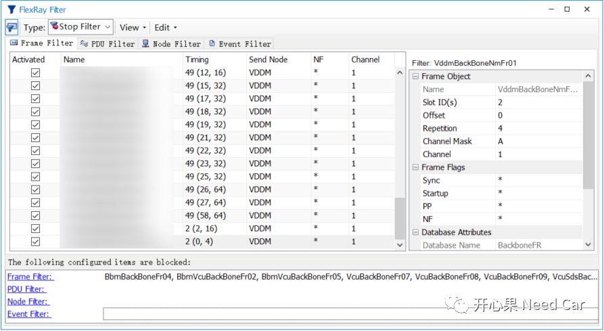Viewport: 604px width, 331px height.
Task: Click the property panel scroll down arrow
Action: click(588, 244)
